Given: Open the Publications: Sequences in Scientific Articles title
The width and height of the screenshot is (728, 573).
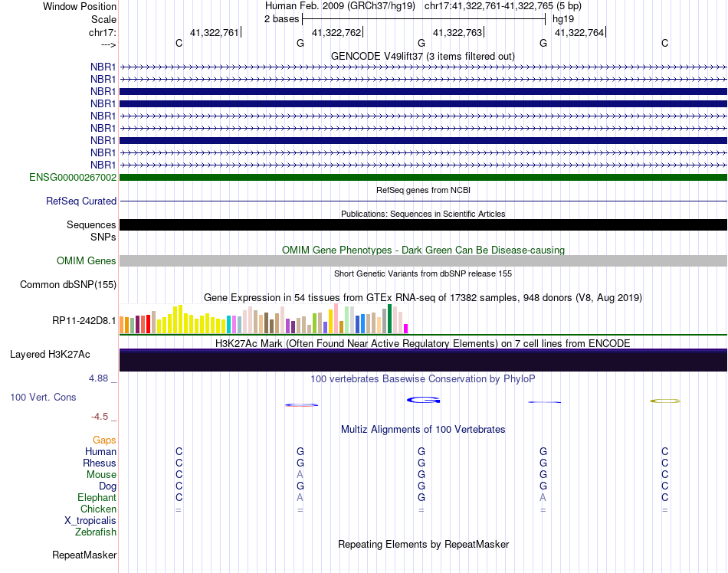Looking at the screenshot, I should coord(423,214).
